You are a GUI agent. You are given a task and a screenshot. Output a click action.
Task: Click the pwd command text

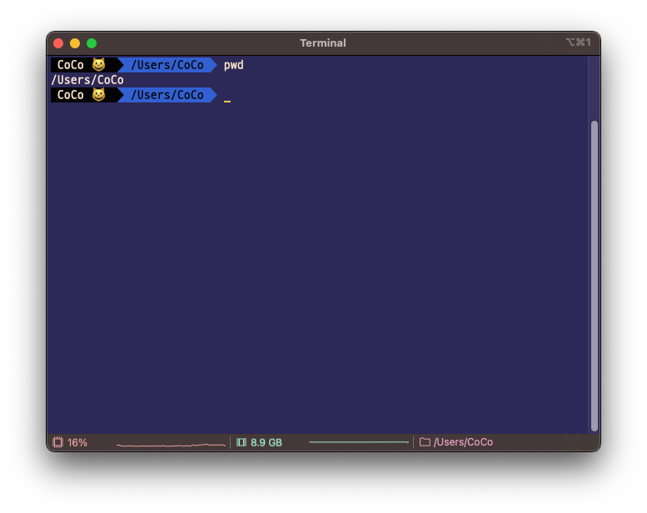pos(233,65)
